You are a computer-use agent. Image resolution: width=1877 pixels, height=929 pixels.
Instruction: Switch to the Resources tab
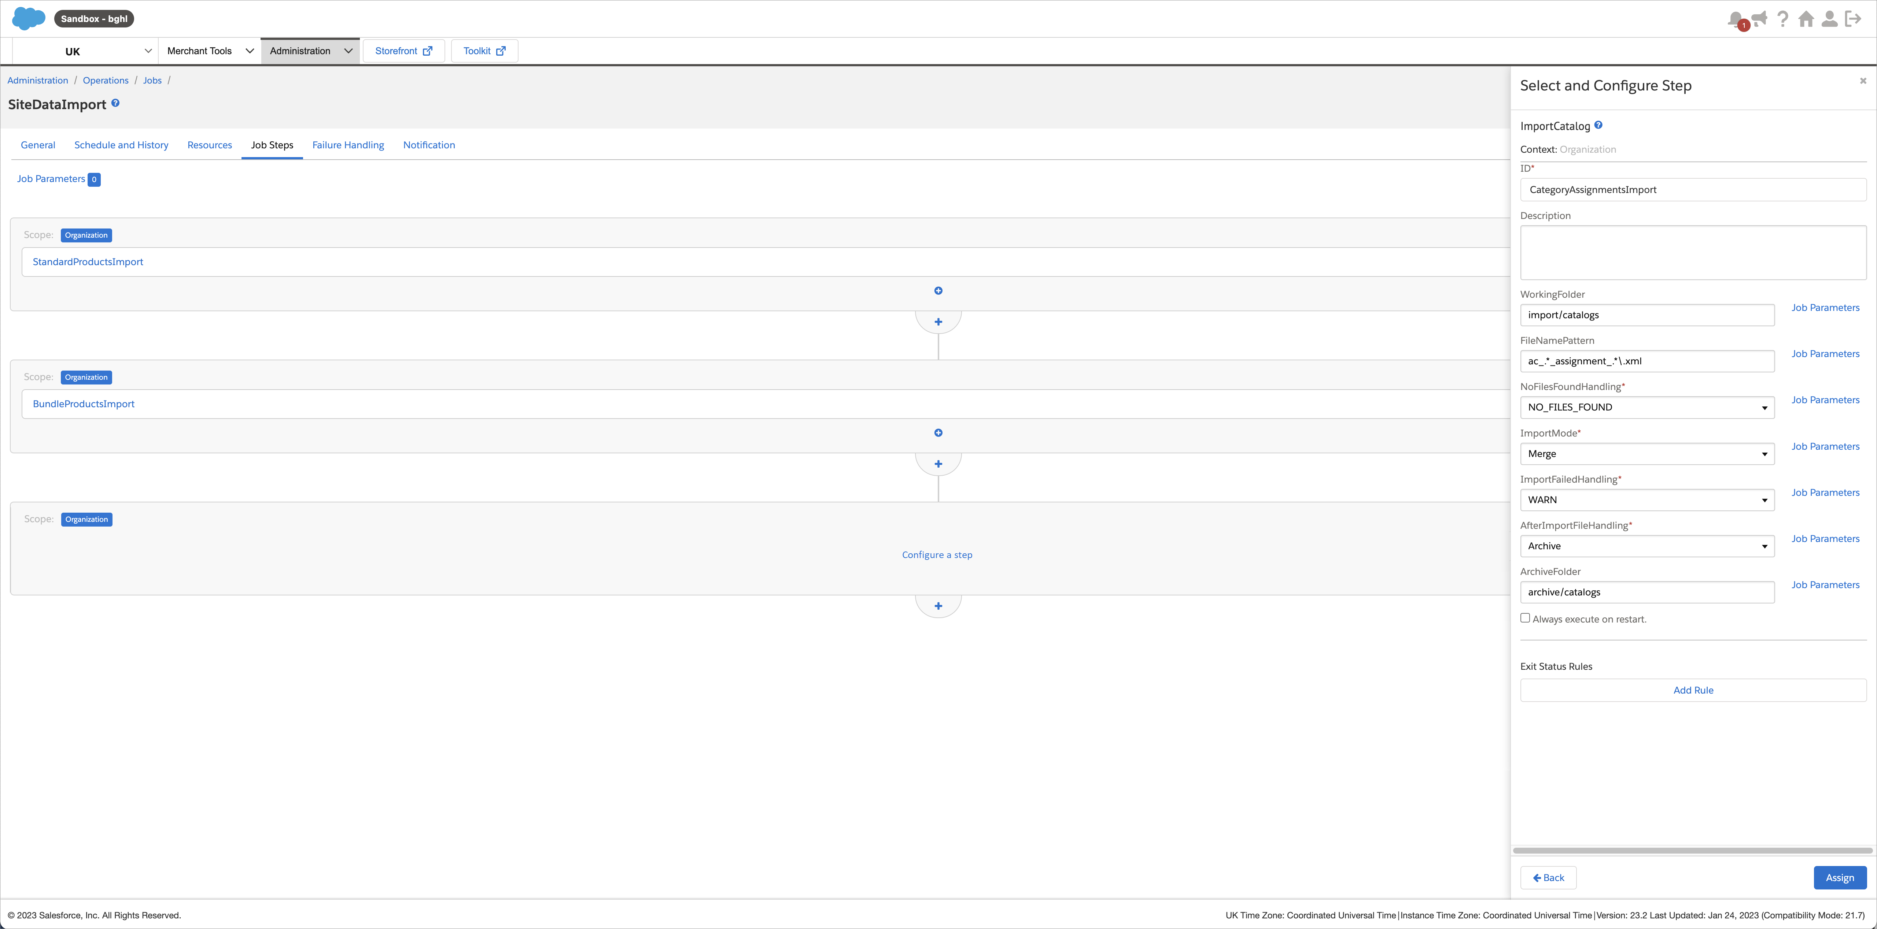(x=209, y=145)
